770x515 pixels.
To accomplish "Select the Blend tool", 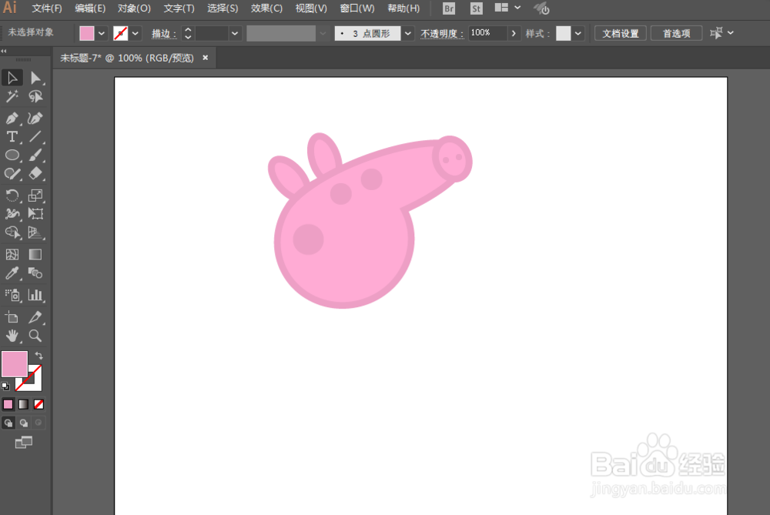I will [35, 273].
